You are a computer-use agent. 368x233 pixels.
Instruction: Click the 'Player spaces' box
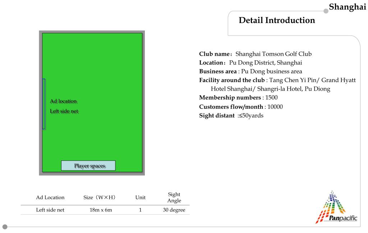pos(88,166)
